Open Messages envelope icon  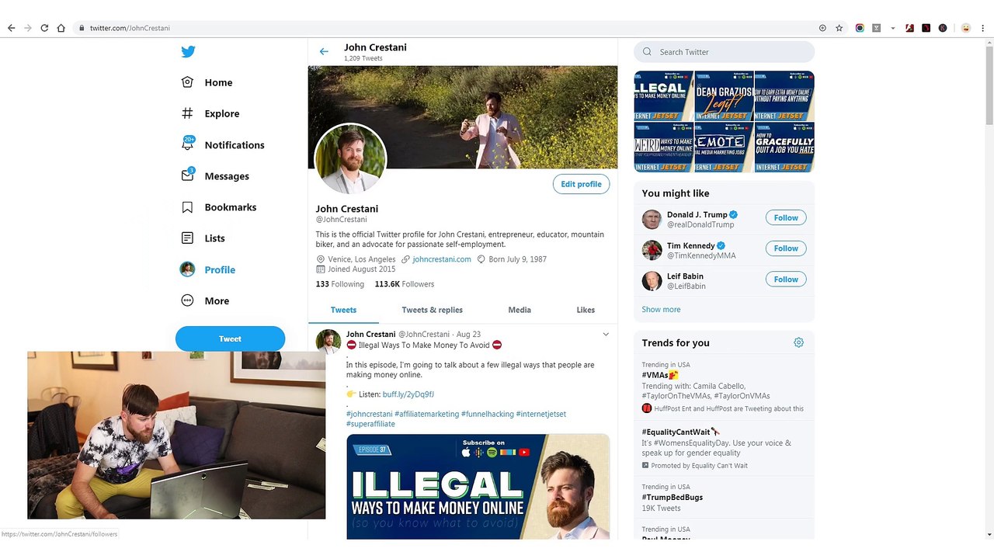click(187, 175)
